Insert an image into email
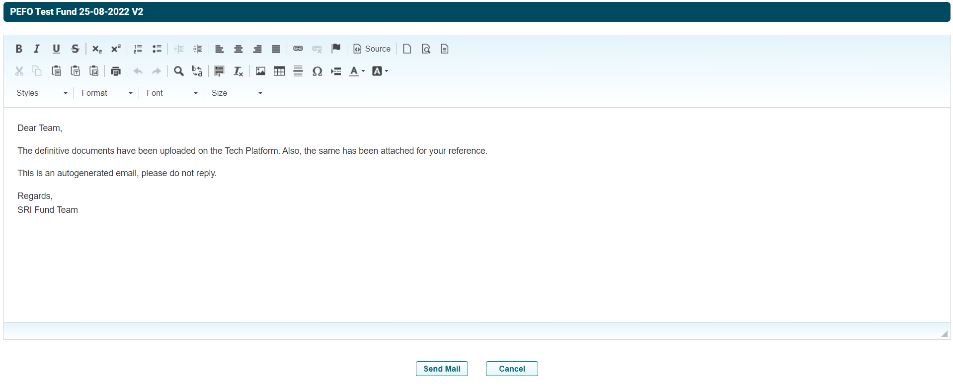953x386 pixels. tap(260, 71)
